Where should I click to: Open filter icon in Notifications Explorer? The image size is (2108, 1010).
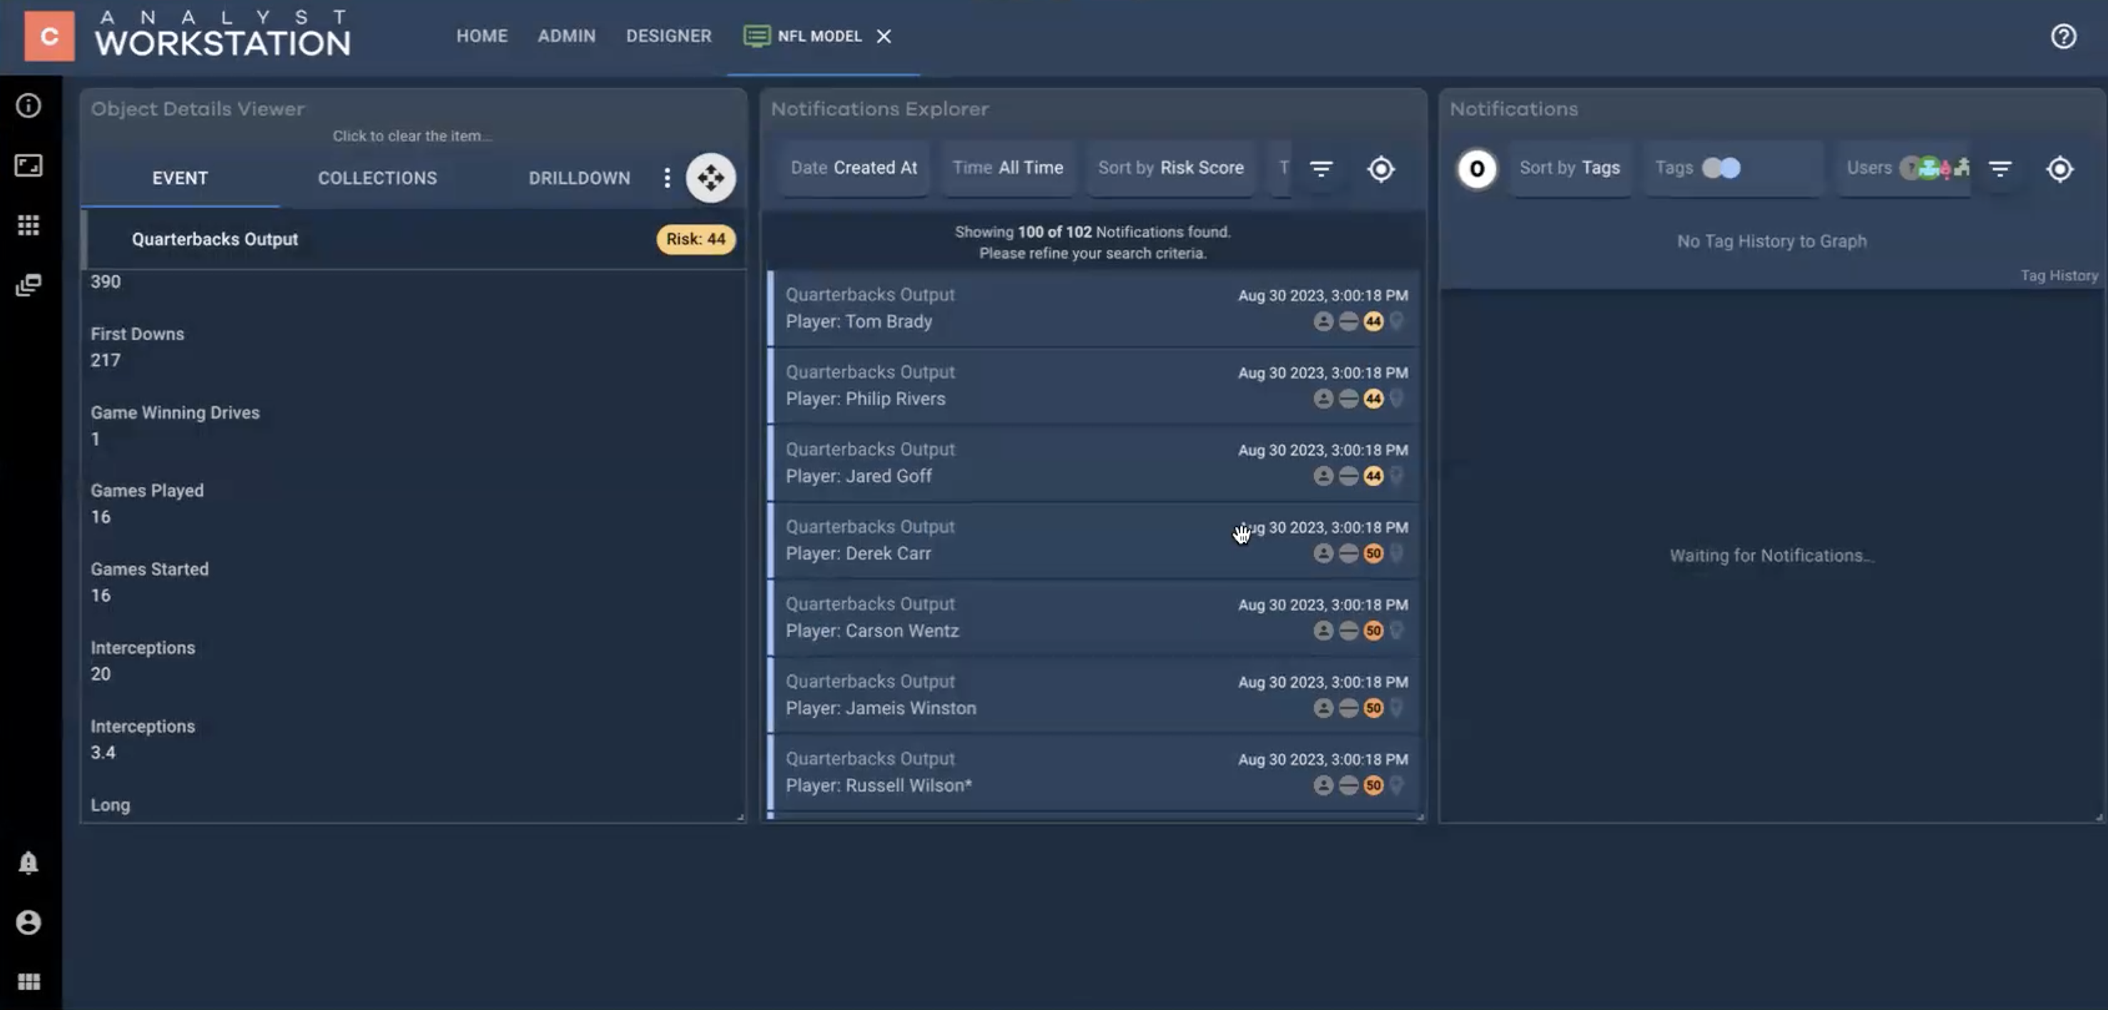[x=1321, y=168]
